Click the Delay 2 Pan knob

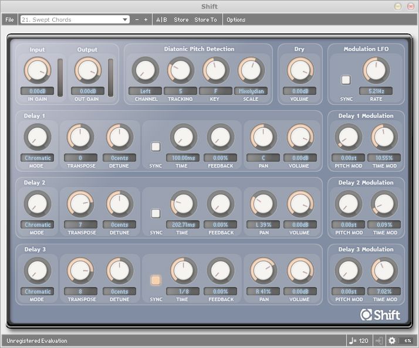(263, 204)
